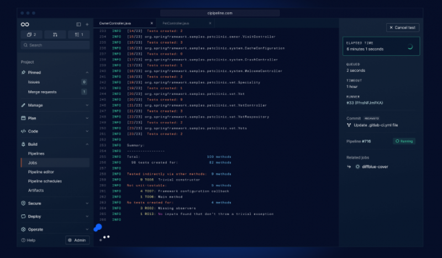Toggle the sidebar panel layout icon
Image resolution: width=442 pixels, height=258 pixels.
pyautogui.click(x=78, y=24)
